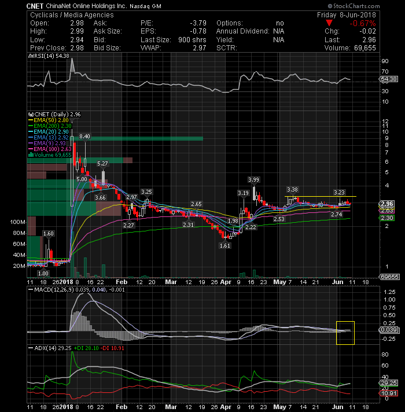Click the 2.31 price label
The image size is (405, 412).
click(188, 225)
